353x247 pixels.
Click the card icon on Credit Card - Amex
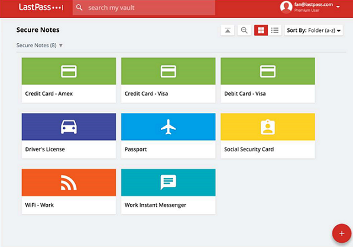click(69, 71)
